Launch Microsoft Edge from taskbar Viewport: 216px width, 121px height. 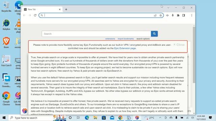87,118
